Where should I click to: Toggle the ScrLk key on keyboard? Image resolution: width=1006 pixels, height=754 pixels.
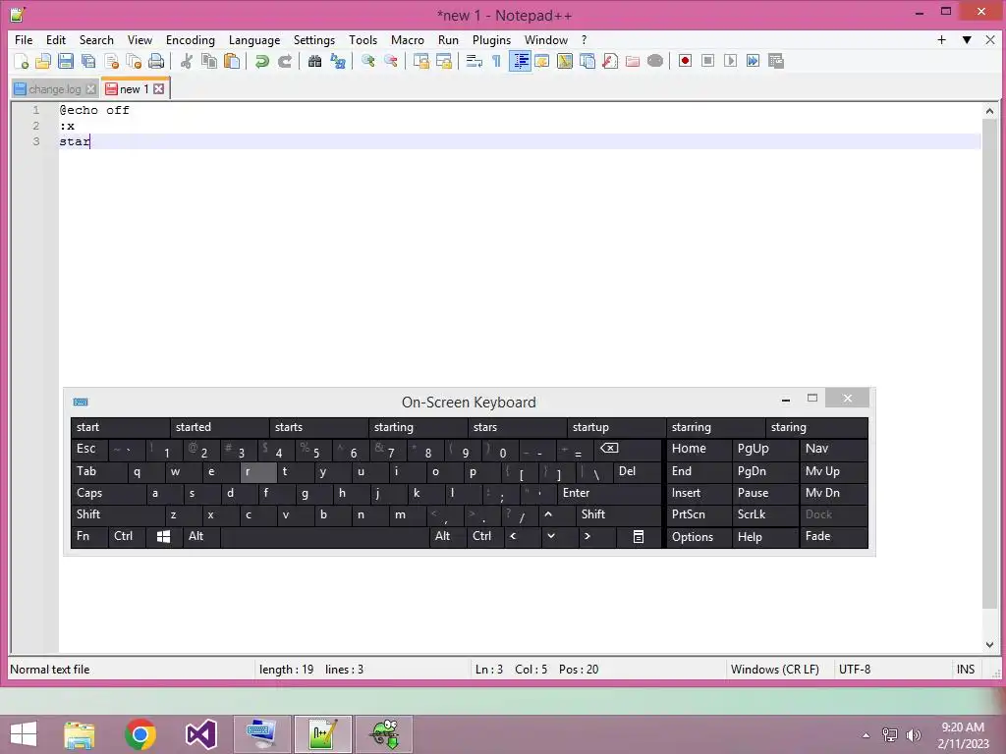[x=764, y=514]
